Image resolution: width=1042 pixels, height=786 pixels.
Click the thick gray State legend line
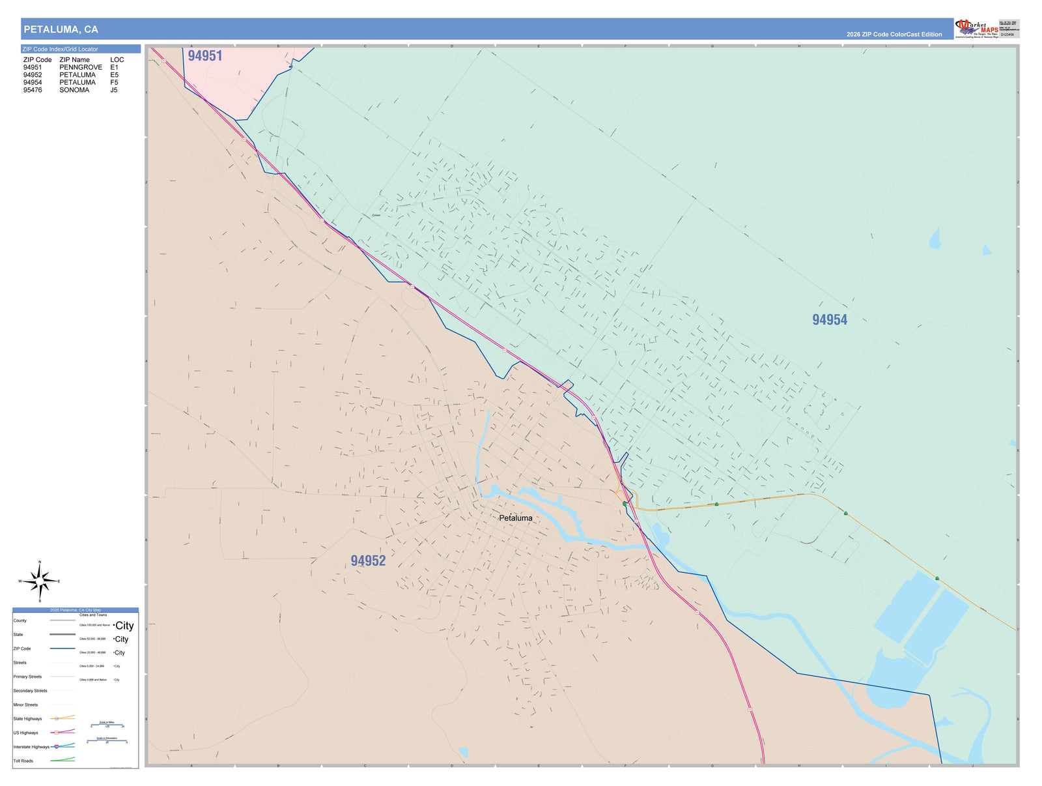[x=63, y=634]
